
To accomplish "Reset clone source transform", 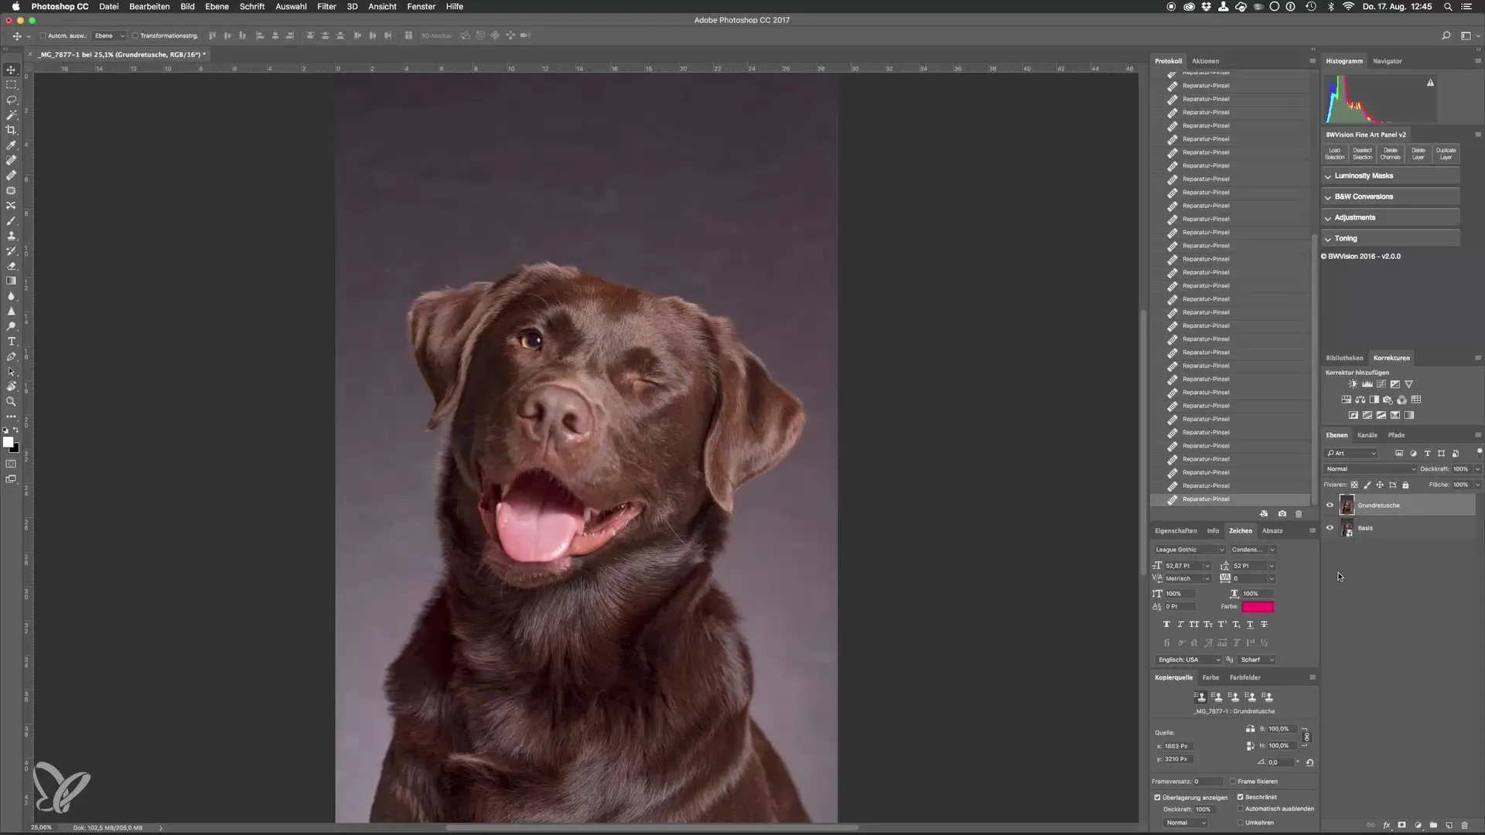I will [x=1309, y=762].
